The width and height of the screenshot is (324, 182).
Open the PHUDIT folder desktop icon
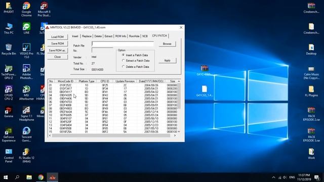(9, 8)
